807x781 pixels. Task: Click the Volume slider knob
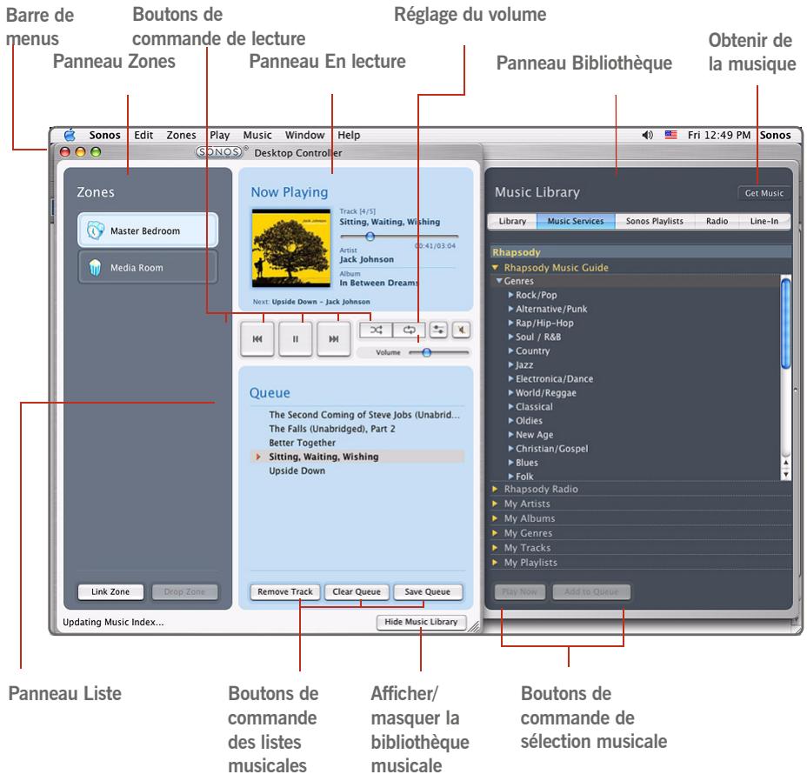(426, 352)
